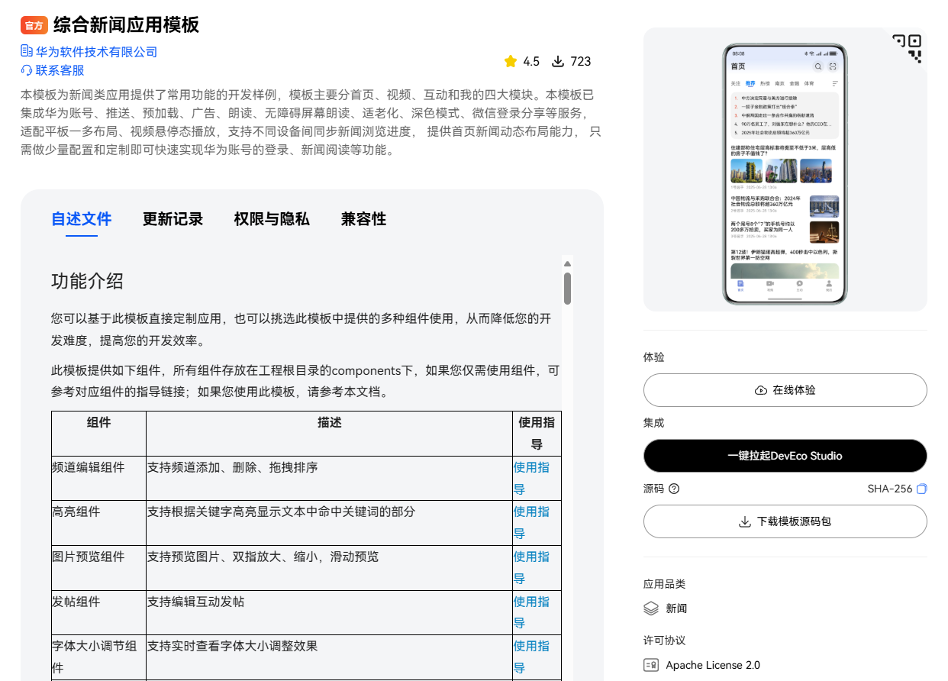Click the stacked-layers icon beside 新闻 category
Image resolution: width=948 pixels, height=681 pixels.
pos(650,608)
